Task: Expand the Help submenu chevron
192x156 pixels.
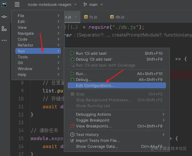Action: [x=58, y=74]
